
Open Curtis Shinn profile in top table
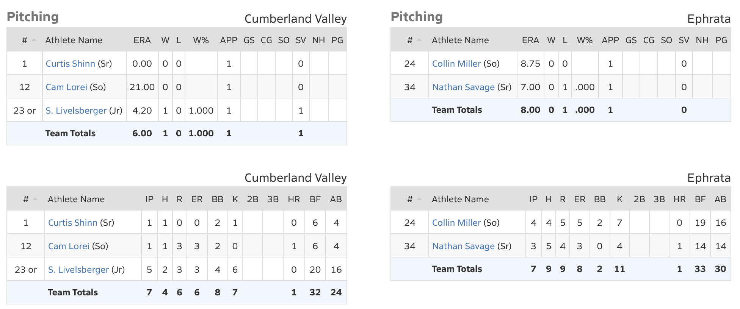point(70,64)
